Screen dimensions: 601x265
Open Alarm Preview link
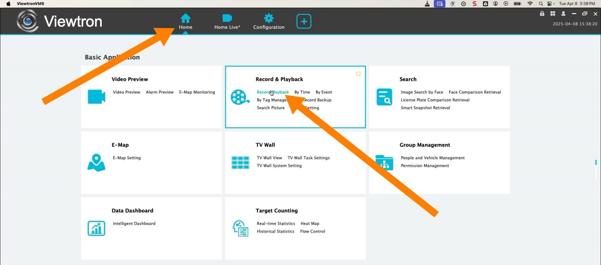[x=160, y=92]
